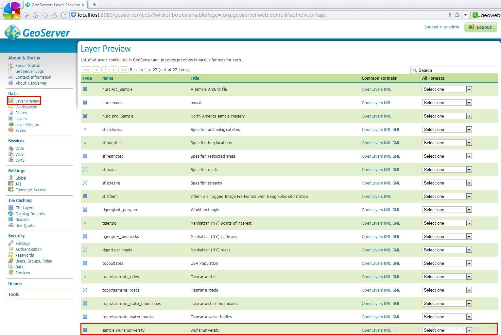Click the Stores database icon
This screenshot has width=501, height=335.
[x=11, y=113]
